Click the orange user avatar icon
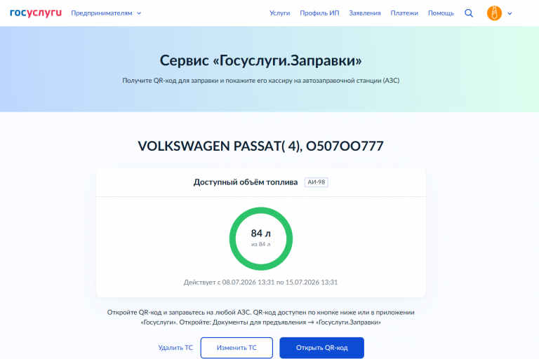The image size is (539, 359). 494,13
